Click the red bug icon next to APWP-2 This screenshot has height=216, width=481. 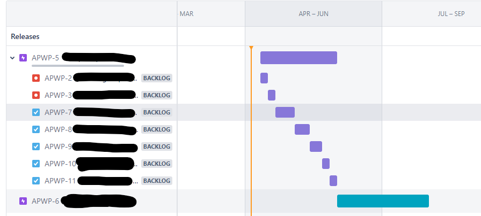36,78
